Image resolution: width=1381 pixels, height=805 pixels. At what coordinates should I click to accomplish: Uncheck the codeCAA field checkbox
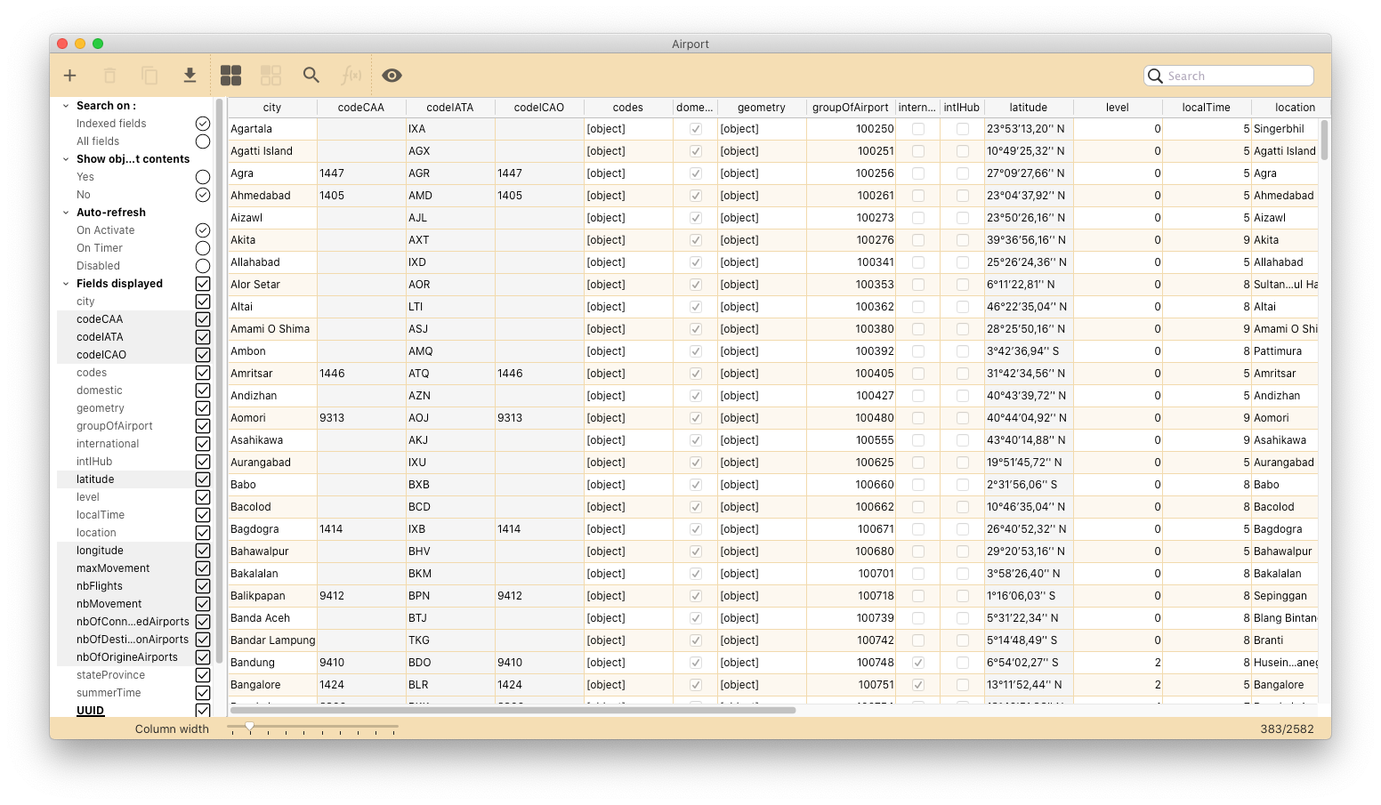point(203,319)
